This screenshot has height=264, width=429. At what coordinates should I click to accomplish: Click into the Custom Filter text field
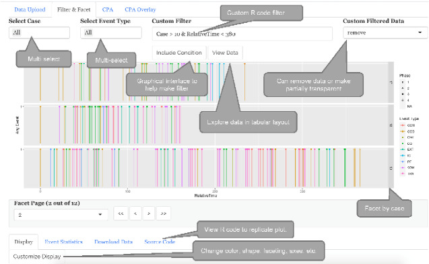pyautogui.click(x=242, y=34)
